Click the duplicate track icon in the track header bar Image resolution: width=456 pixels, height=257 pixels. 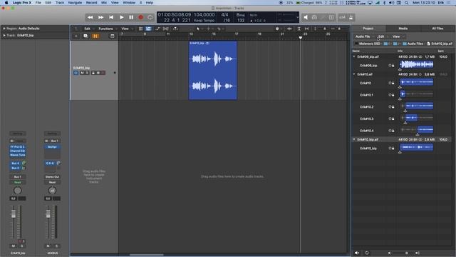pos(85,36)
